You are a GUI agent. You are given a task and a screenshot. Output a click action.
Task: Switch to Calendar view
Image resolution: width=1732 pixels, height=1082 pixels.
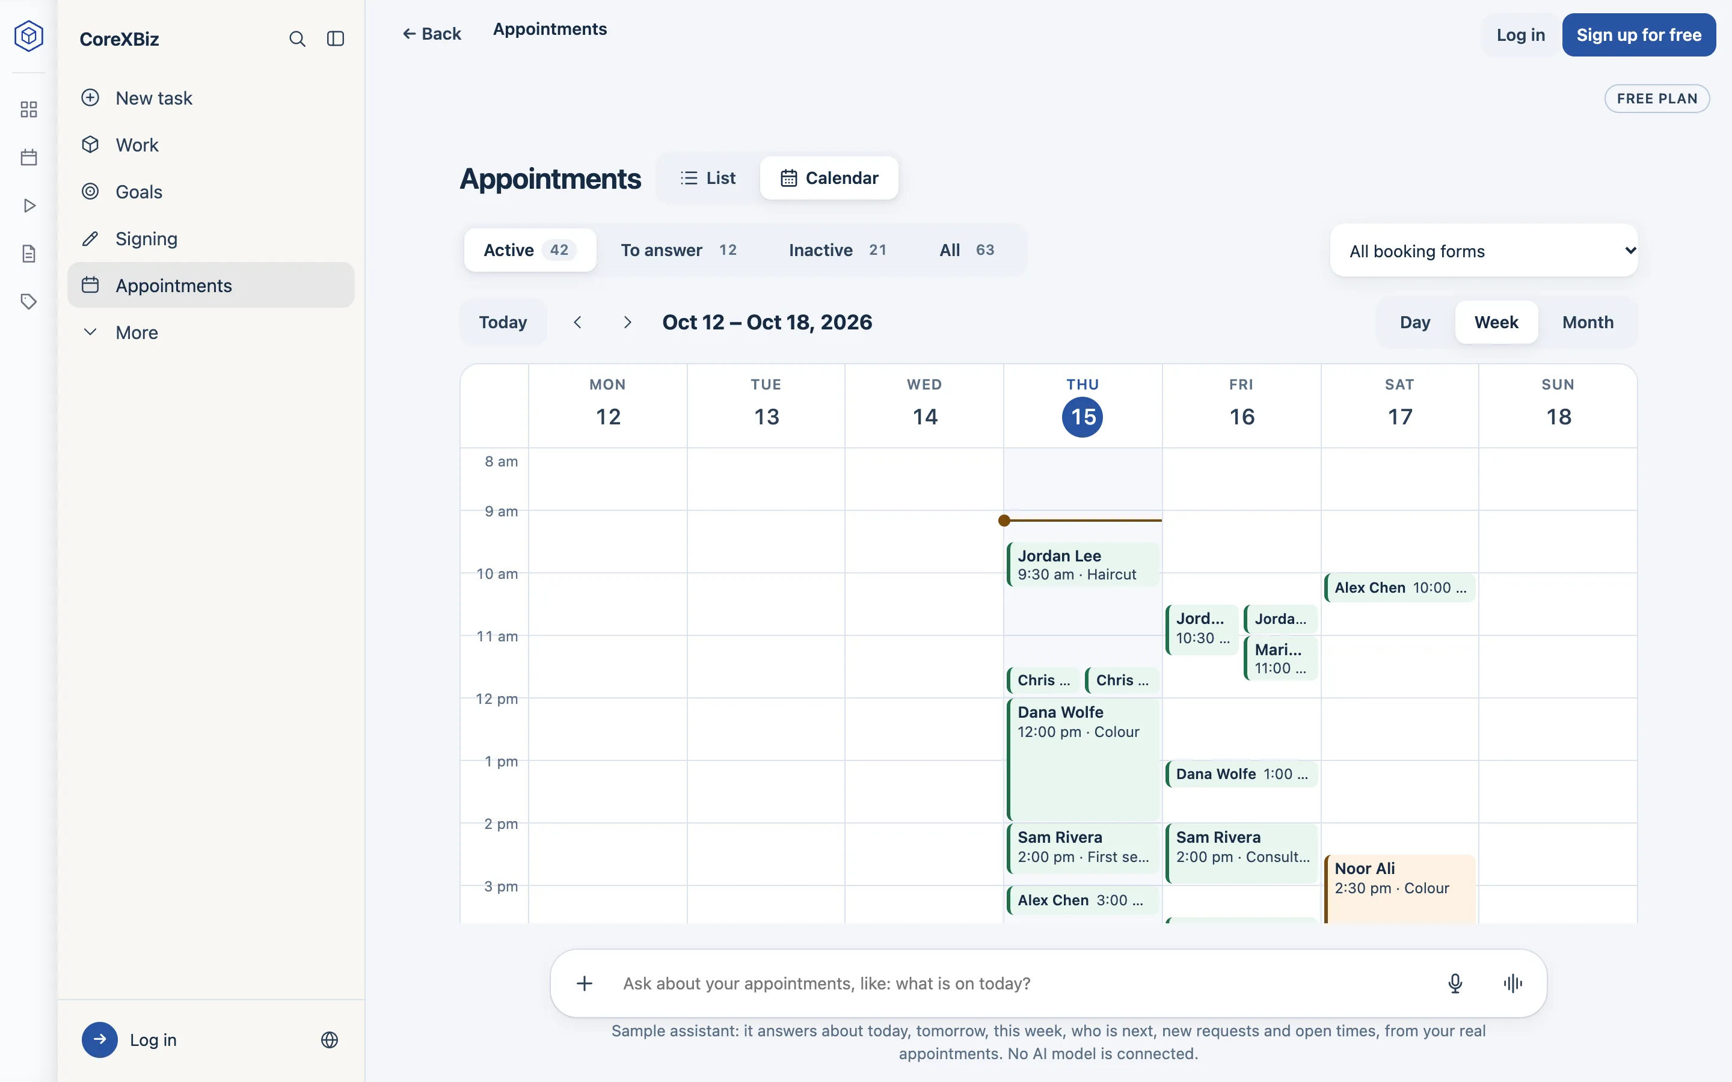pos(829,177)
